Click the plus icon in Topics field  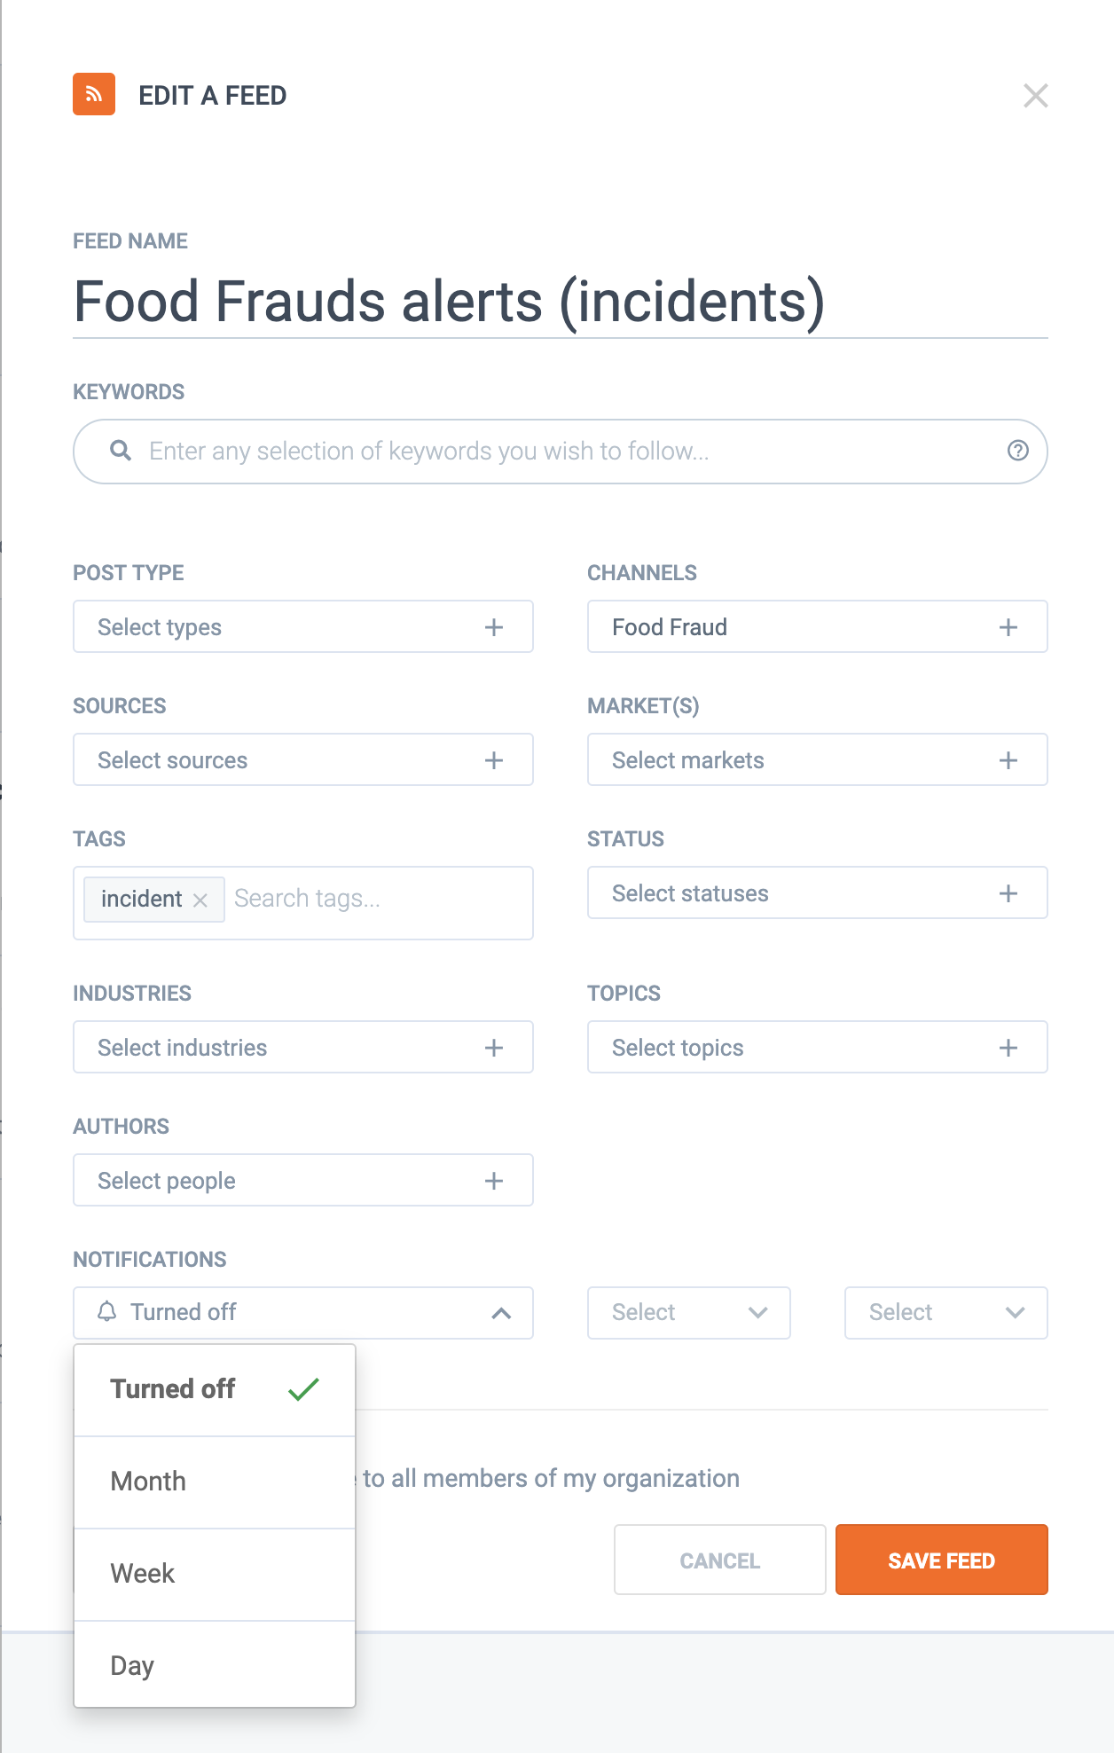(x=1008, y=1048)
